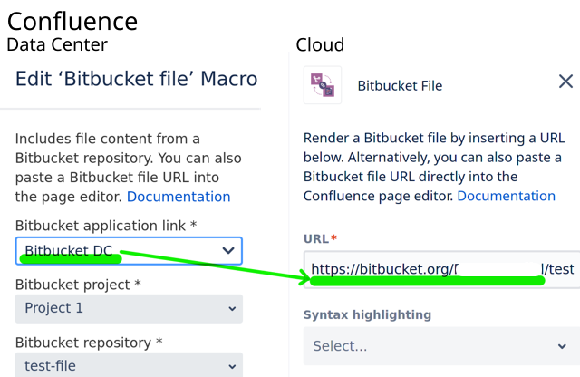Click chevron arrow on Bitbucket DC select
The height and width of the screenshot is (377, 580).
point(228,251)
